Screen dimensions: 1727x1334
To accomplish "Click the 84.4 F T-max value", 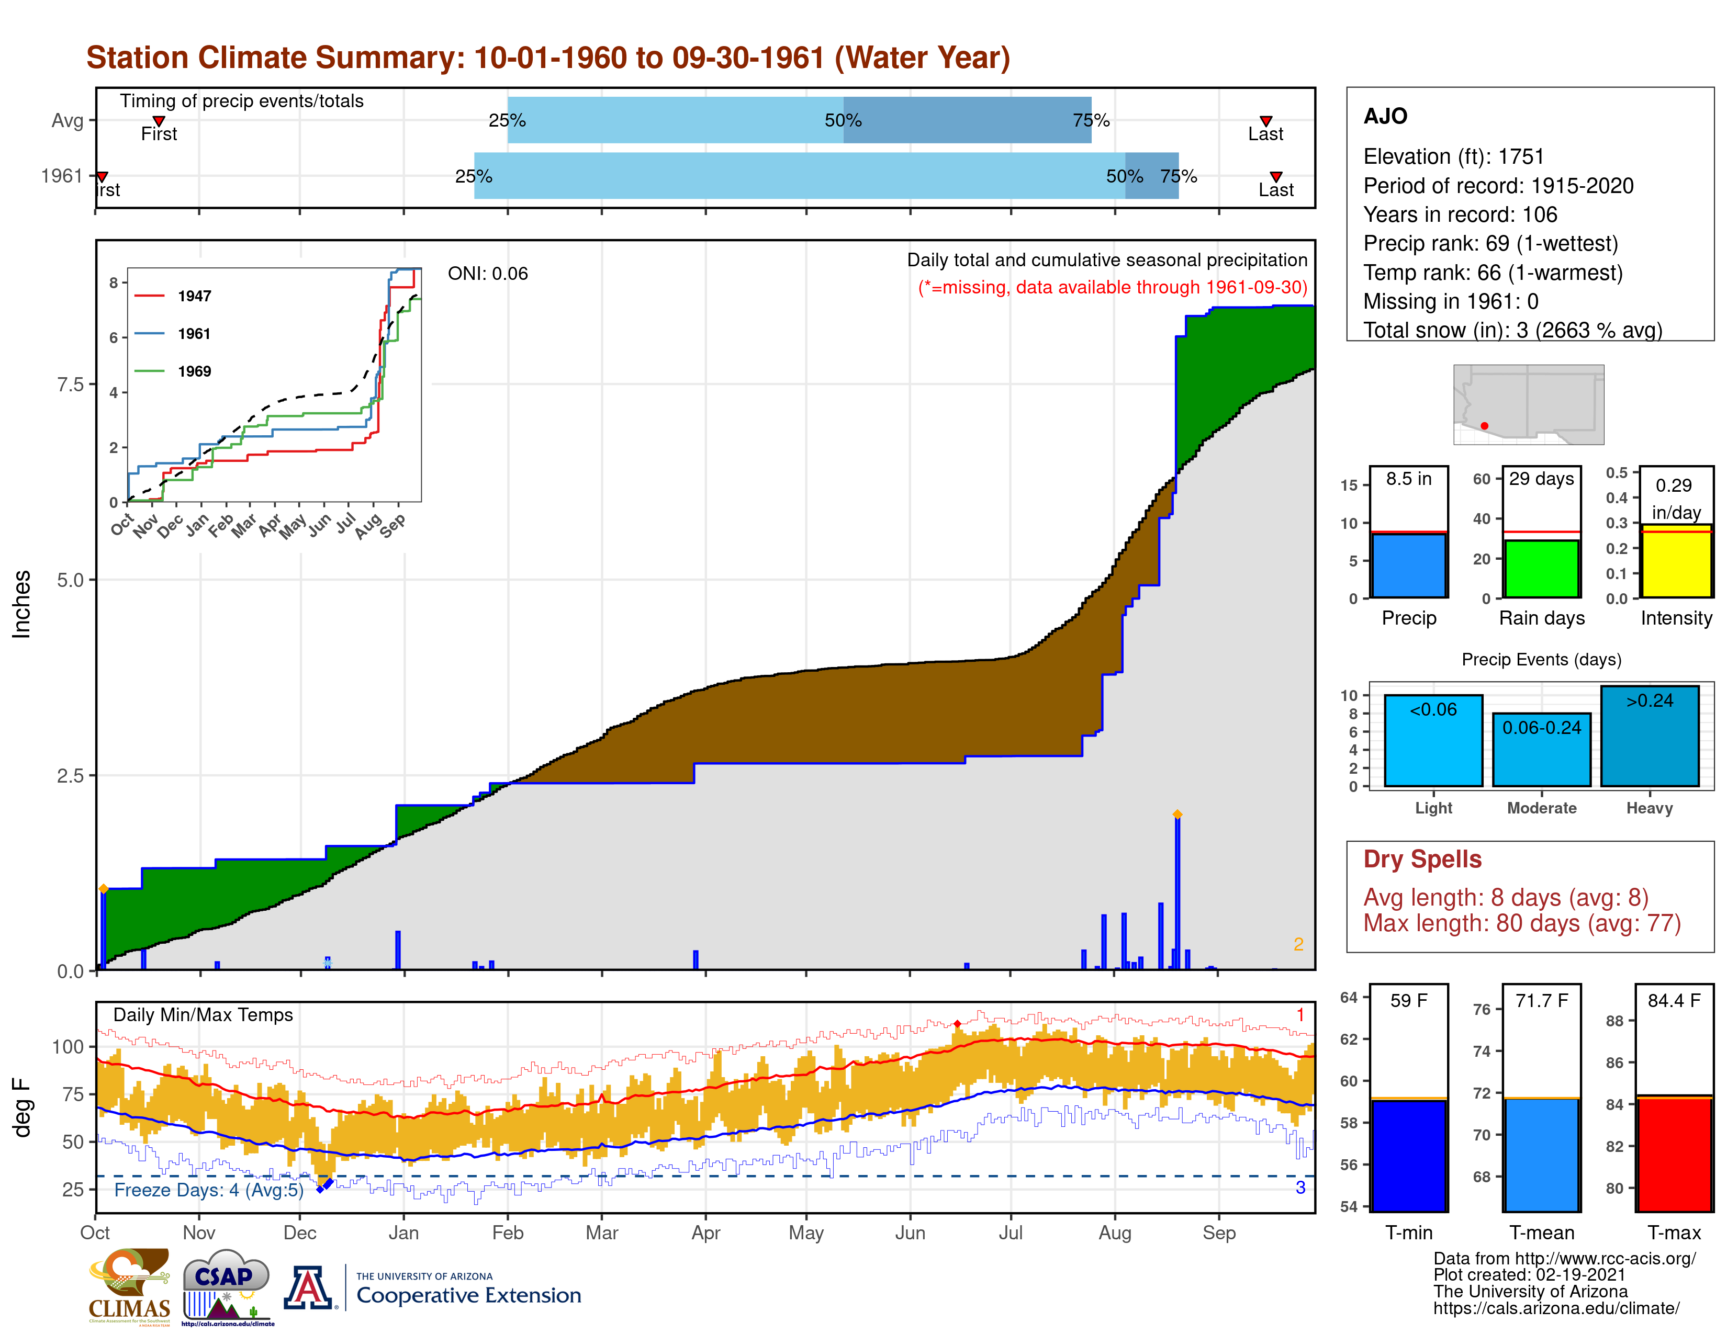I will [x=1674, y=1000].
